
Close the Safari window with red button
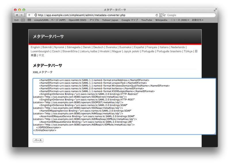[x=15, y=10]
